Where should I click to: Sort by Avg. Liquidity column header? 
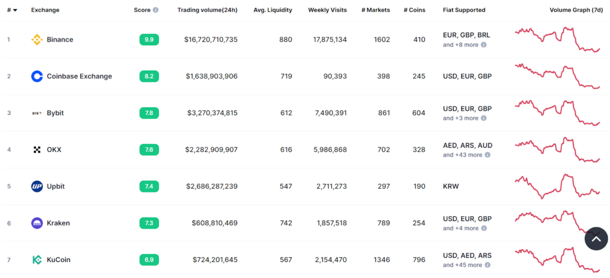pyautogui.click(x=273, y=10)
